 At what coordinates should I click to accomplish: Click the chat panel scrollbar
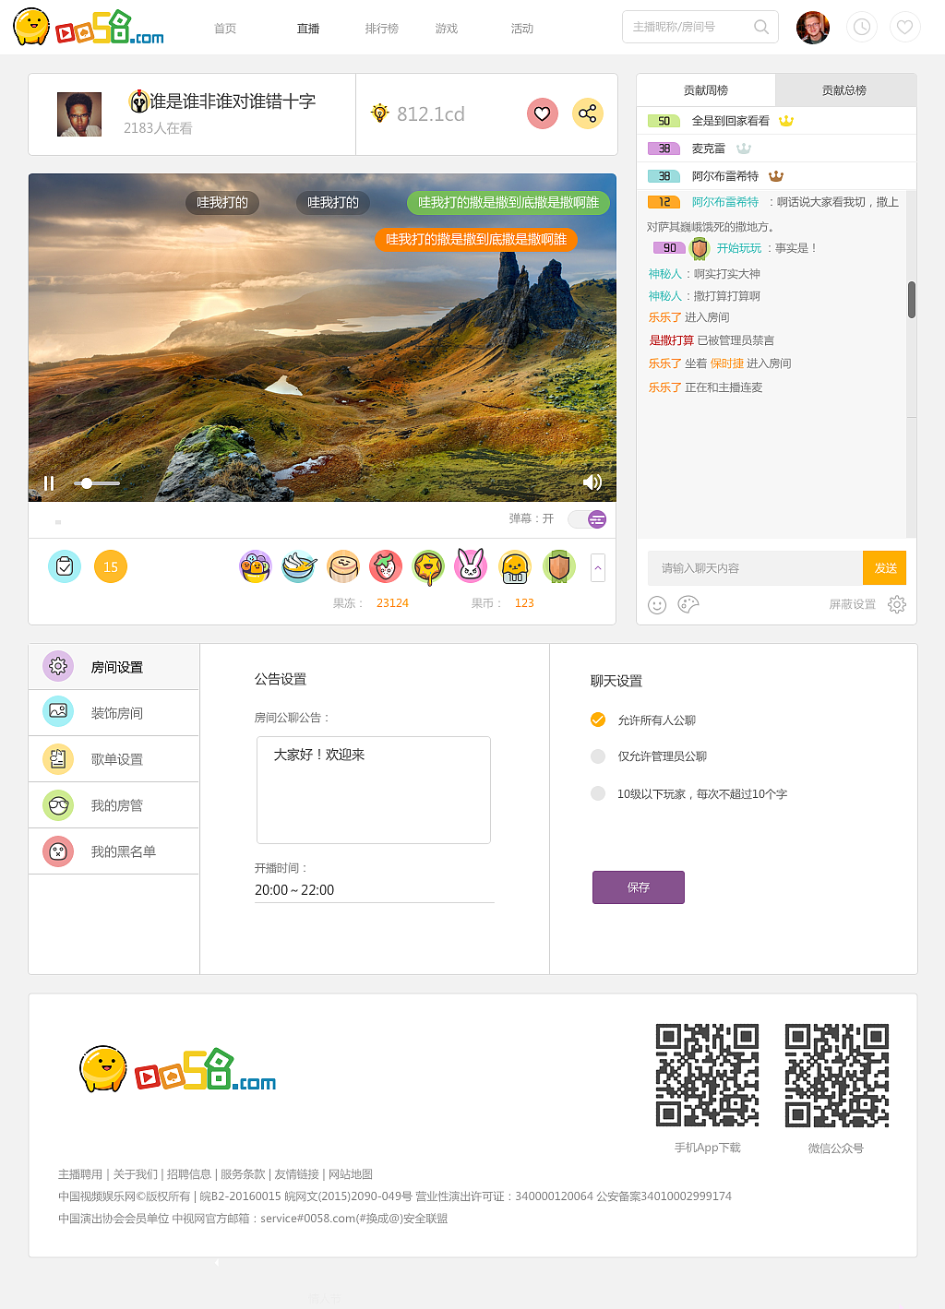[912, 300]
